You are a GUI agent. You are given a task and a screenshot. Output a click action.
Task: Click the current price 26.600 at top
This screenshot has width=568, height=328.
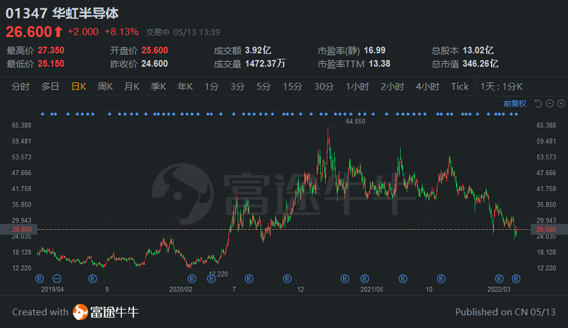[29, 32]
